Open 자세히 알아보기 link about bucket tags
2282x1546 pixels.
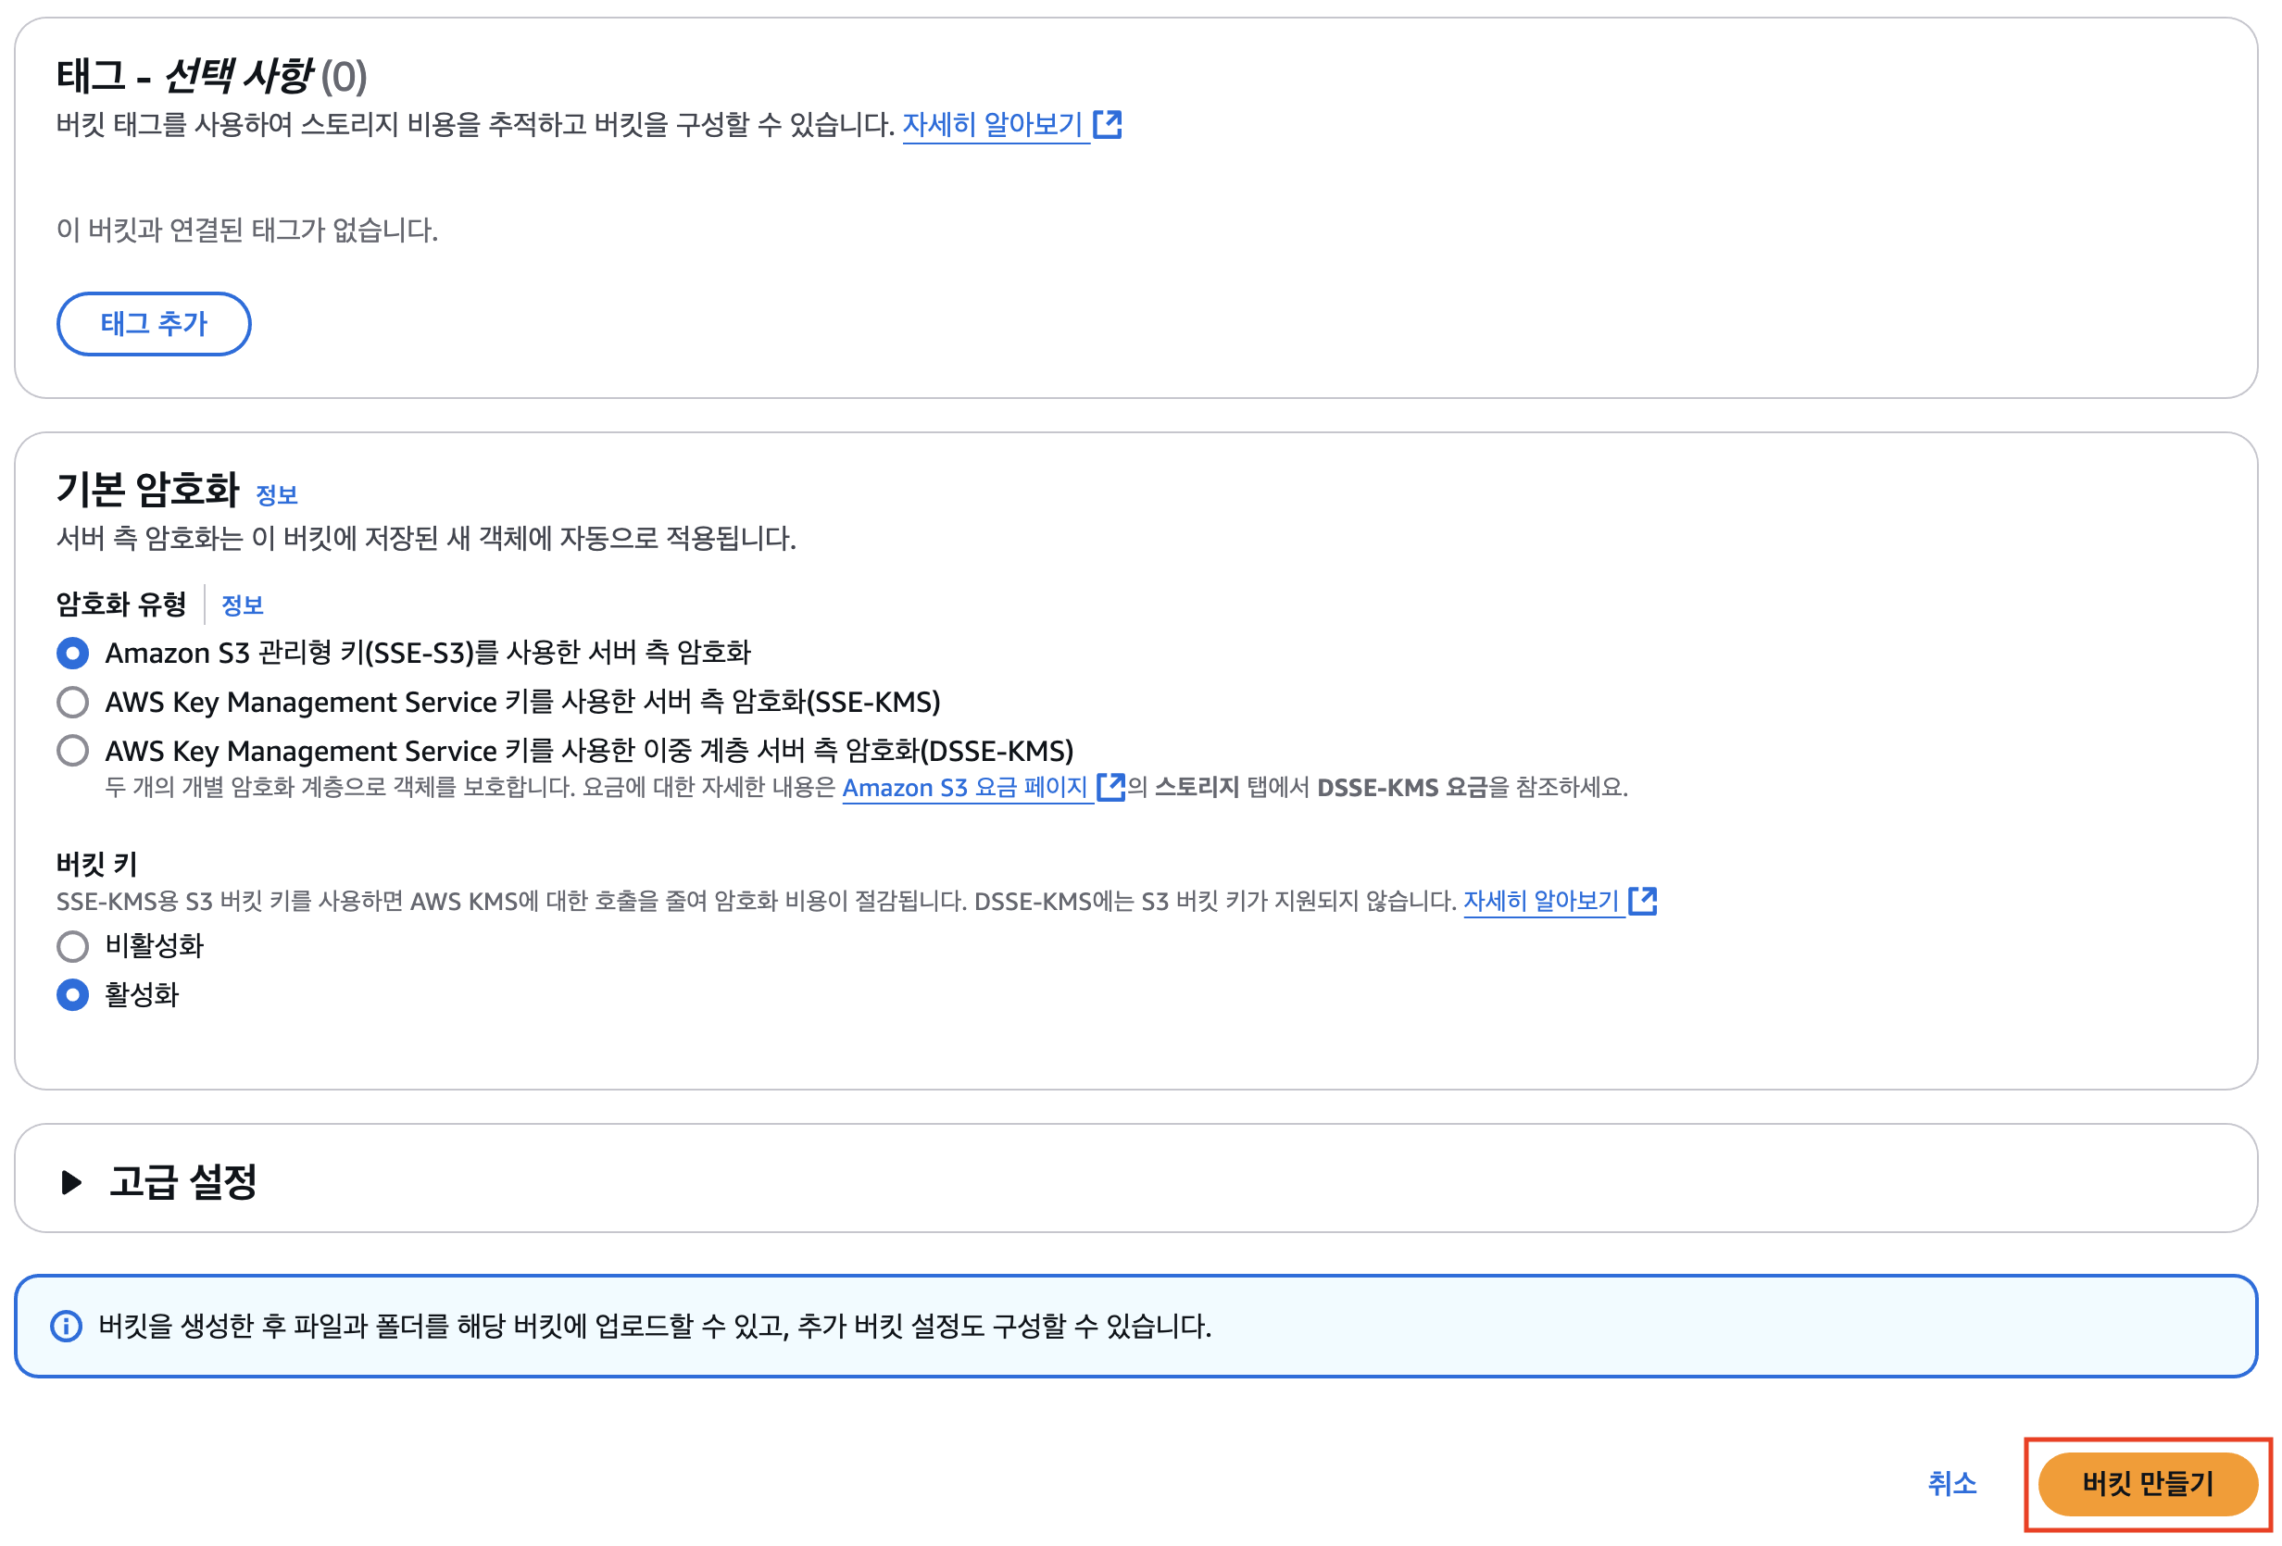(992, 125)
